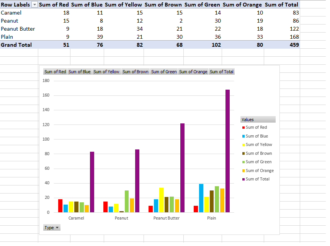Click the Sum of Blue field button on chart
Image resolution: width=330 pixels, height=246 pixels.
[x=80, y=72]
